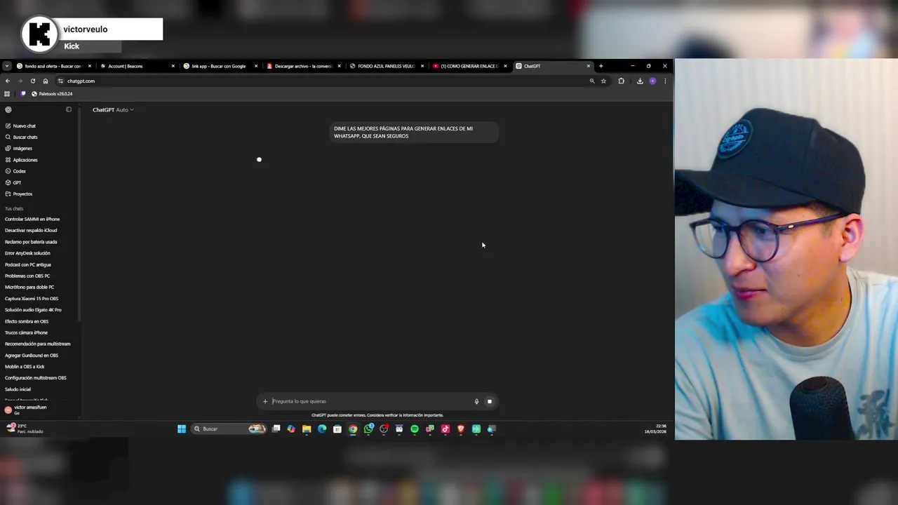Image resolution: width=898 pixels, height=505 pixels.
Task: Open Buscar chats in the sidebar
Action: 21,137
